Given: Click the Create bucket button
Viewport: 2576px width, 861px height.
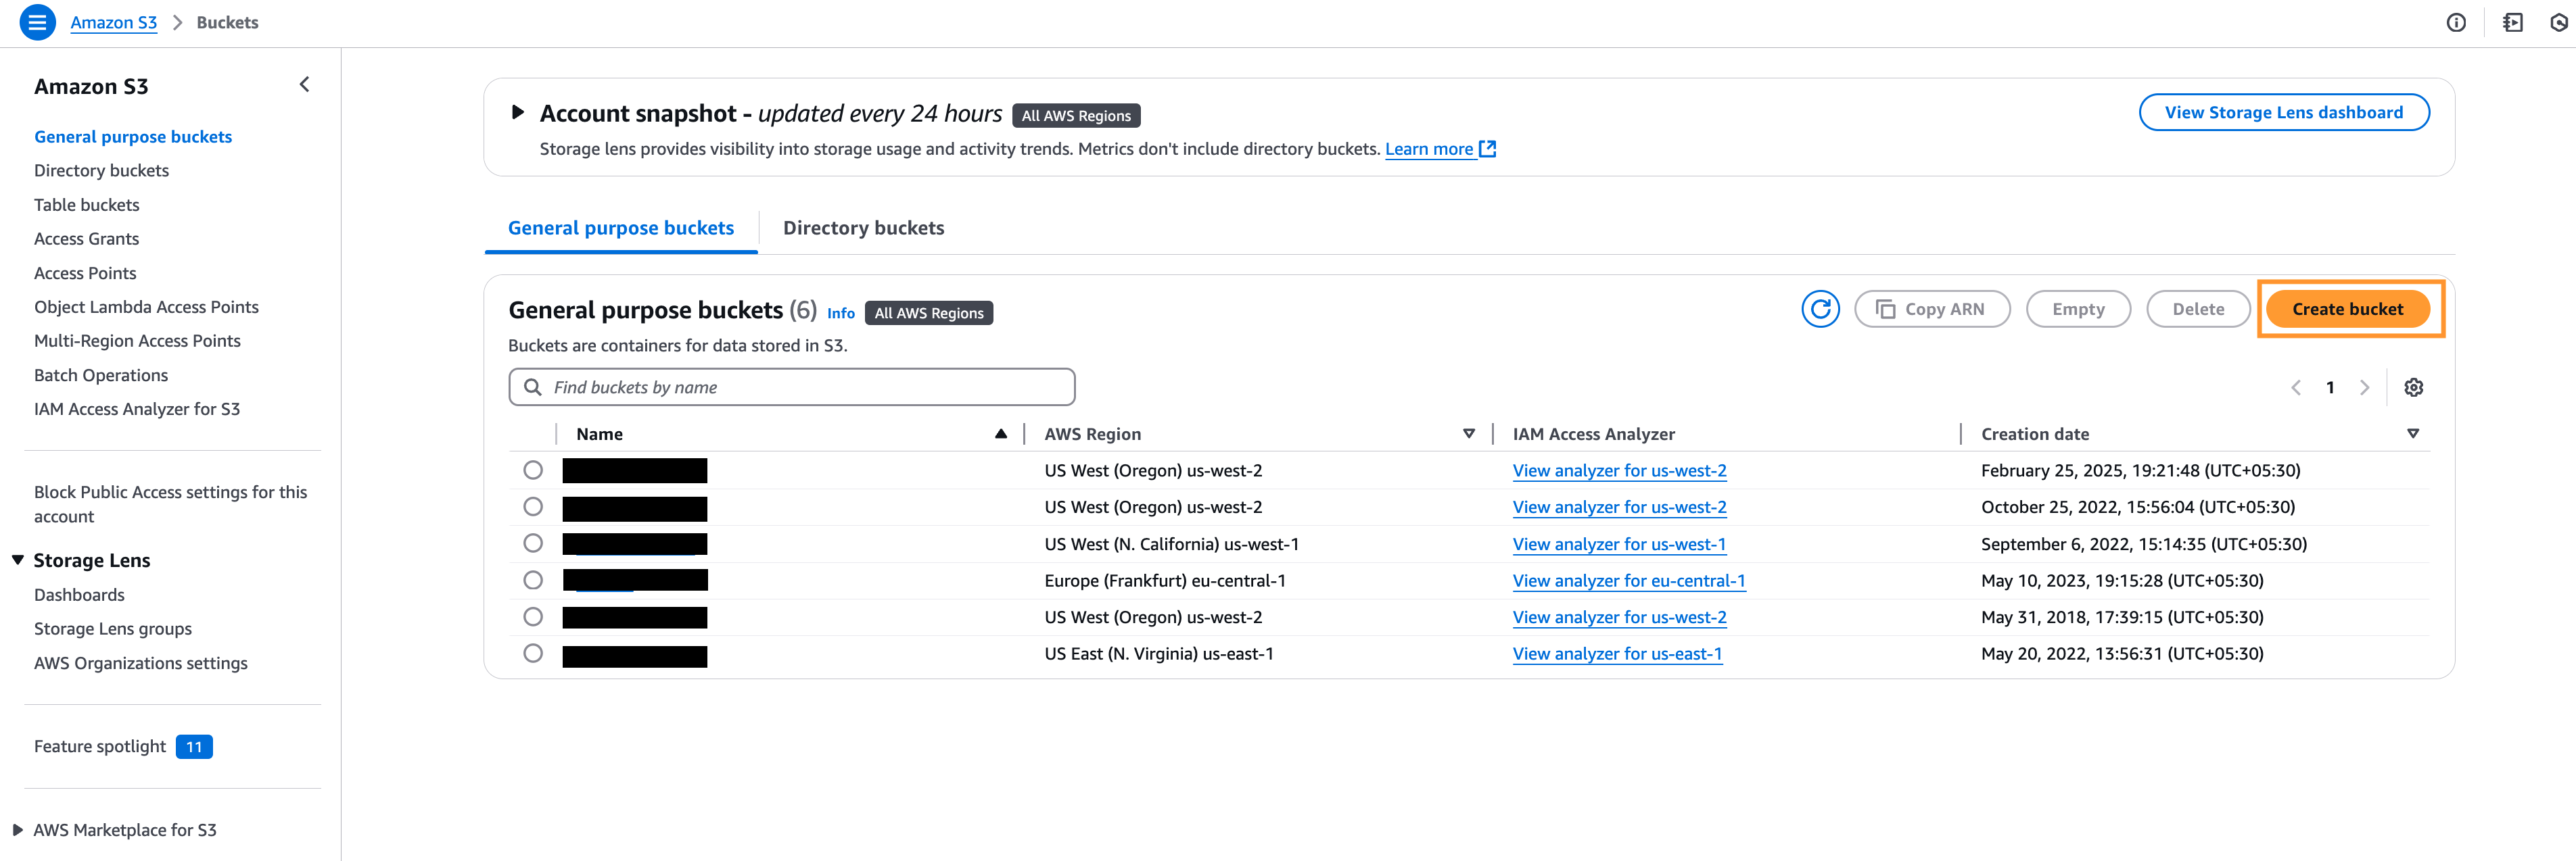Looking at the screenshot, I should 2347,310.
